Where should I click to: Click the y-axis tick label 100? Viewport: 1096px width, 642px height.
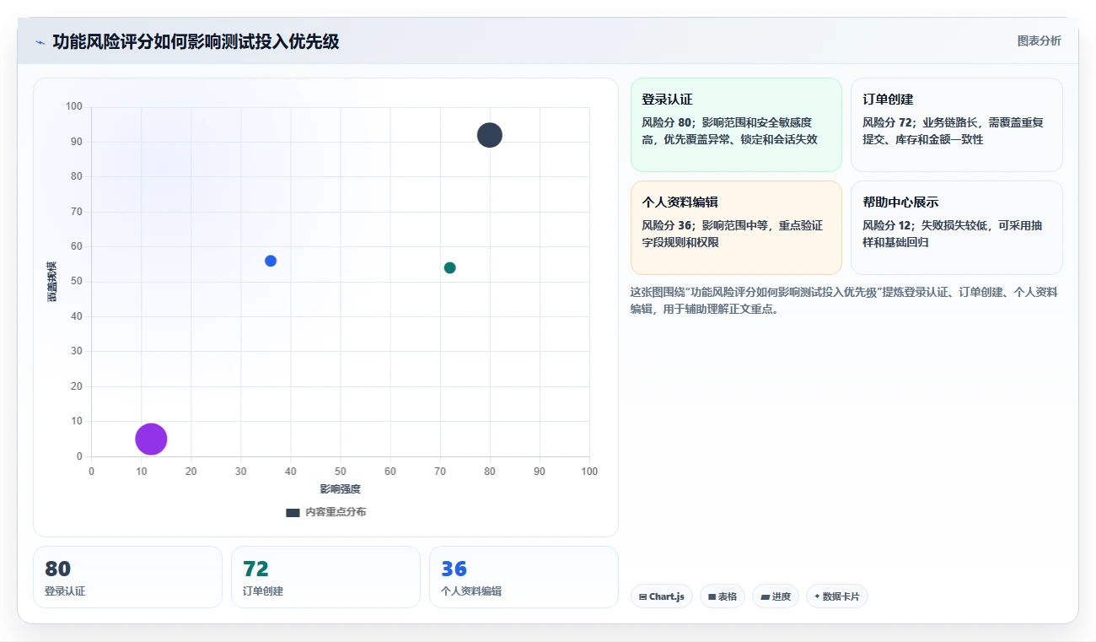pyautogui.click(x=74, y=106)
